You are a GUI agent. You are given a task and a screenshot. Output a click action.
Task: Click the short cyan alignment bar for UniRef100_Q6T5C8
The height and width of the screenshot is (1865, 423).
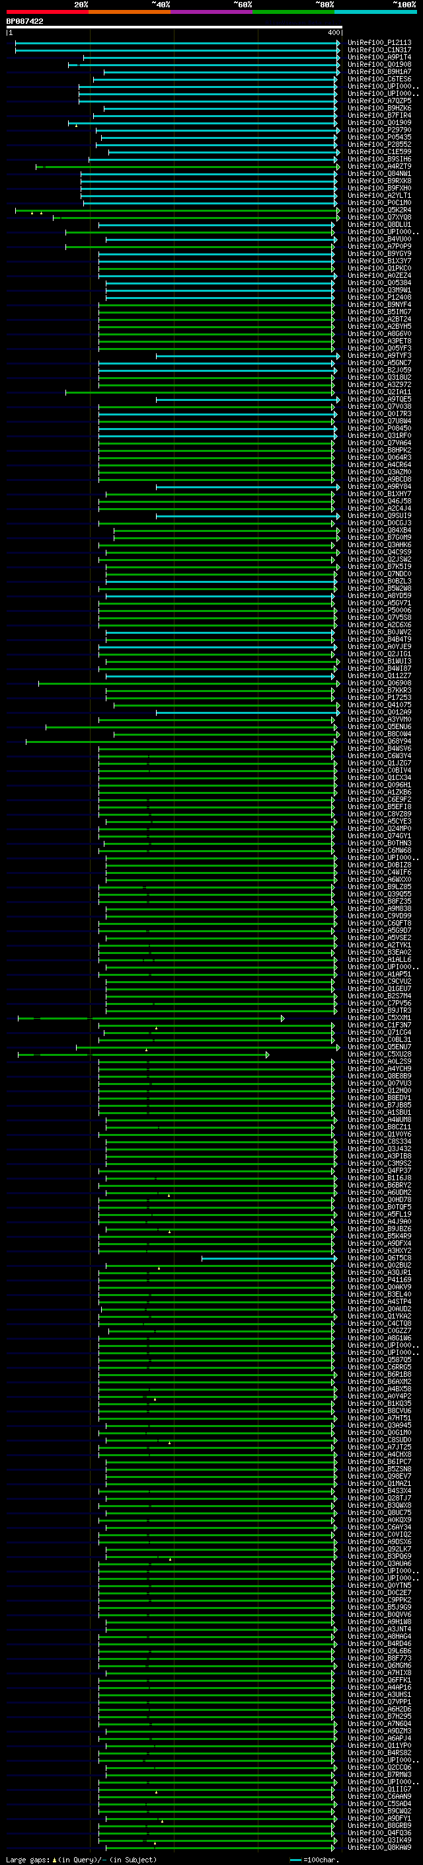point(269,1258)
